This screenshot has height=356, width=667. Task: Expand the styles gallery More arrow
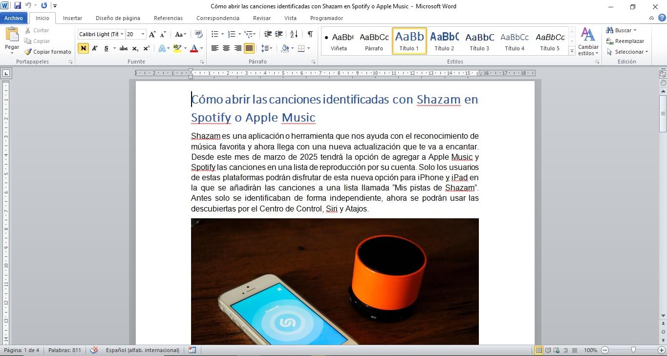point(572,51)
